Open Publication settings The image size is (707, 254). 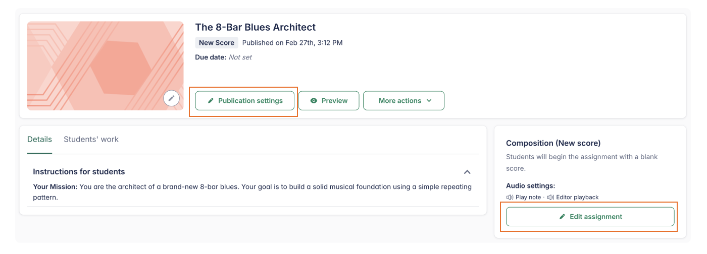click(x=245, y=101)
